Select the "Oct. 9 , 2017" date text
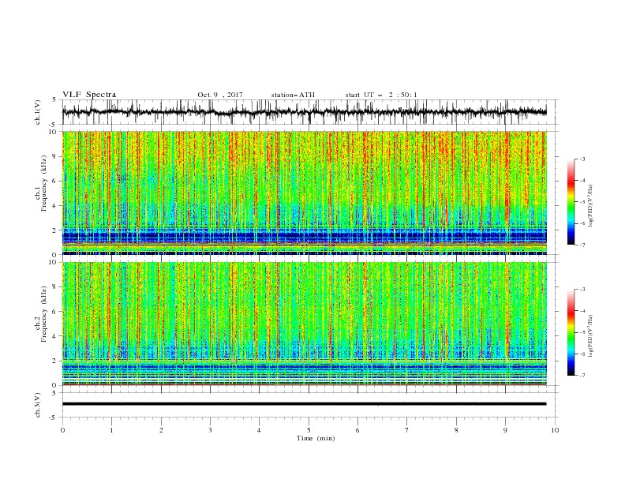This screenshot has height=483, width=625. tap(220, 95)
